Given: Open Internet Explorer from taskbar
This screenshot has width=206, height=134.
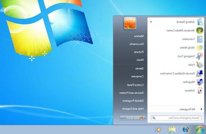Looking at the screenshot, I should [186, 130].
